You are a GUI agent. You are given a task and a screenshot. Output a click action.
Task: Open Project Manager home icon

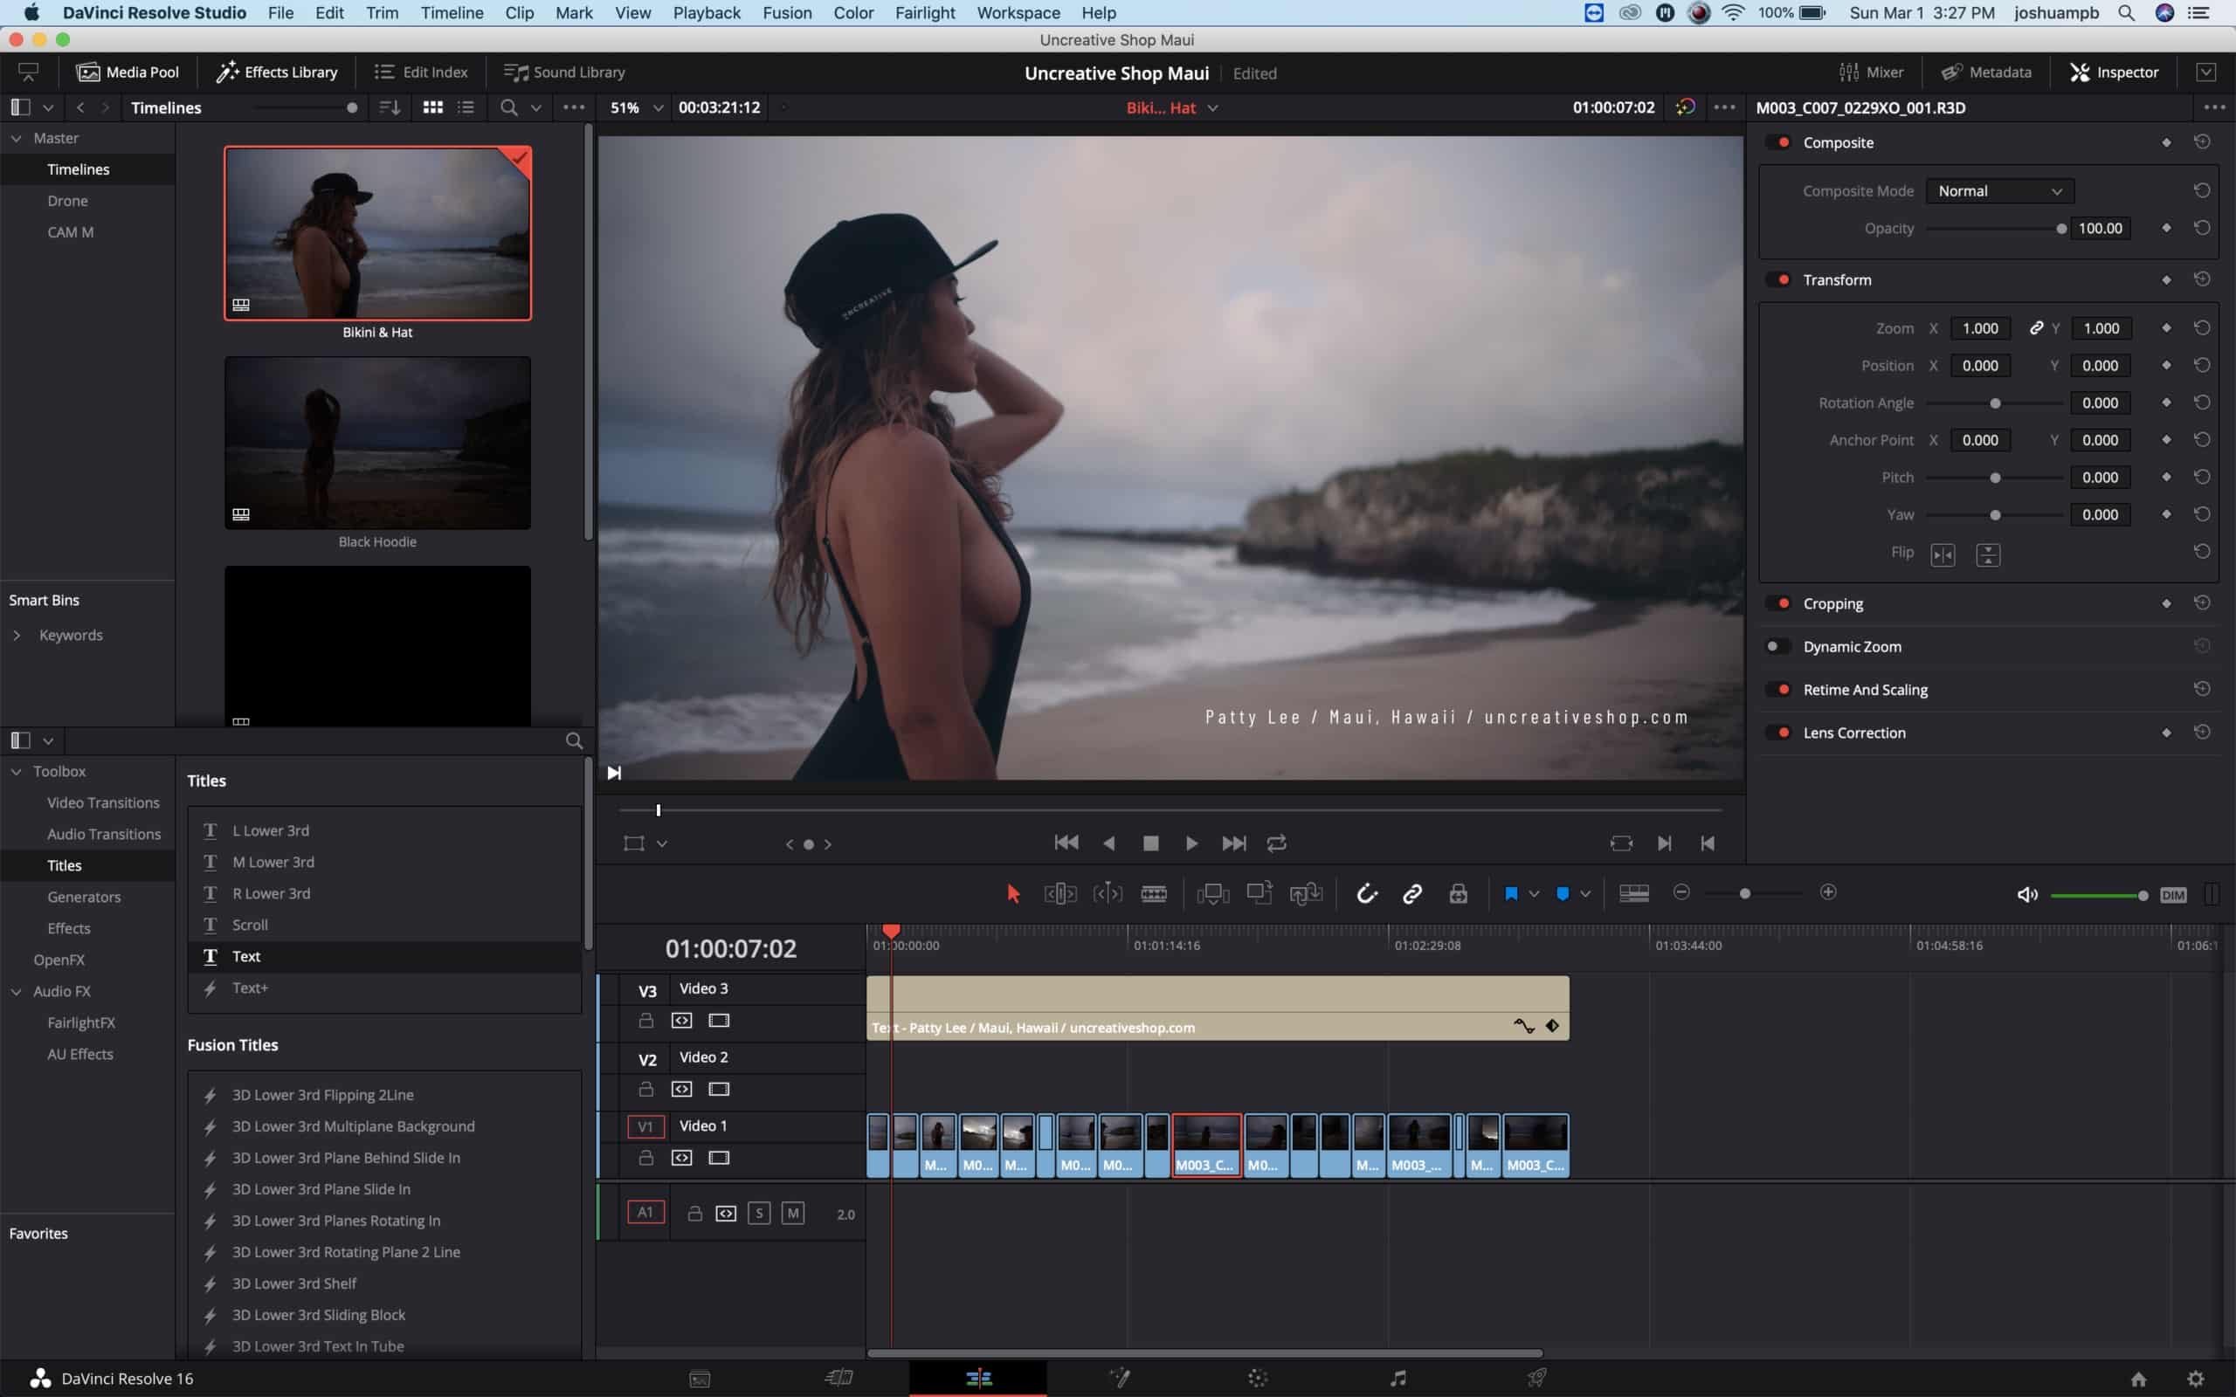pyautogui.click(x=2138, y=1379)
